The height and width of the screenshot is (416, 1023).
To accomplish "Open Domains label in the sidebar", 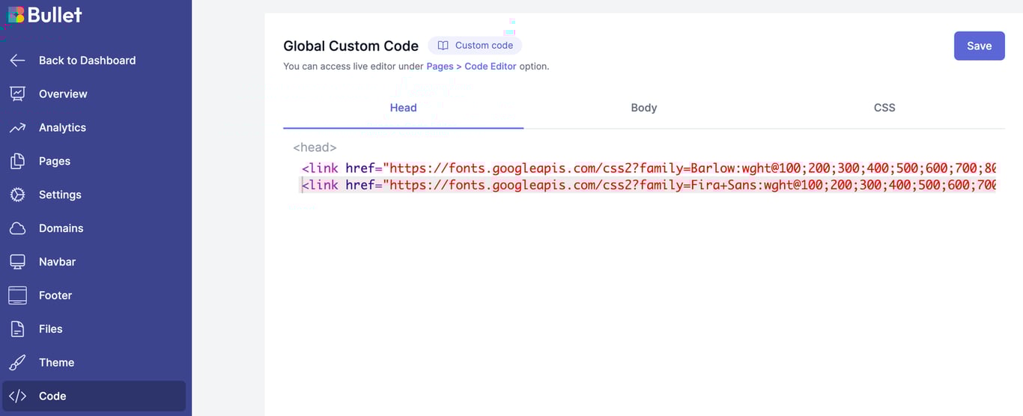I will [61, 228].
